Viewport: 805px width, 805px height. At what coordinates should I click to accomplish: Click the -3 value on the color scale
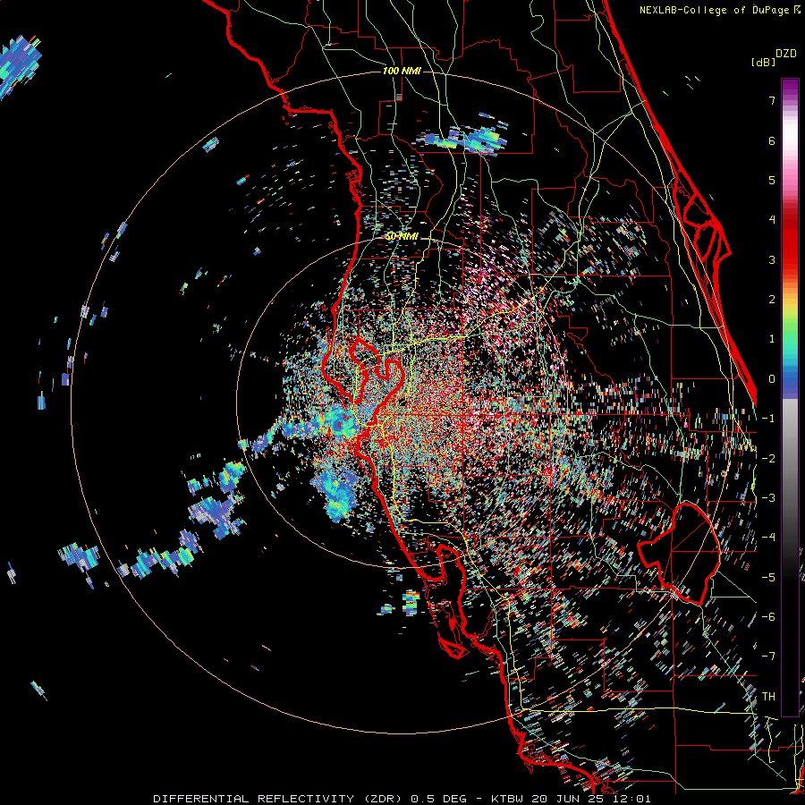(x=768, y=498)
